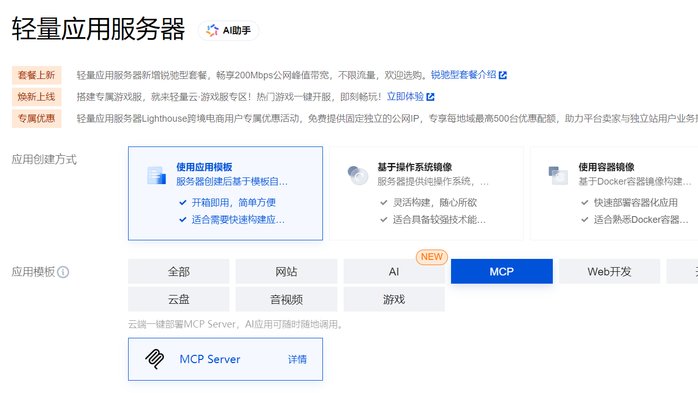Switch to the 云盘 template category
698x393 pixels.
[179, 299]
